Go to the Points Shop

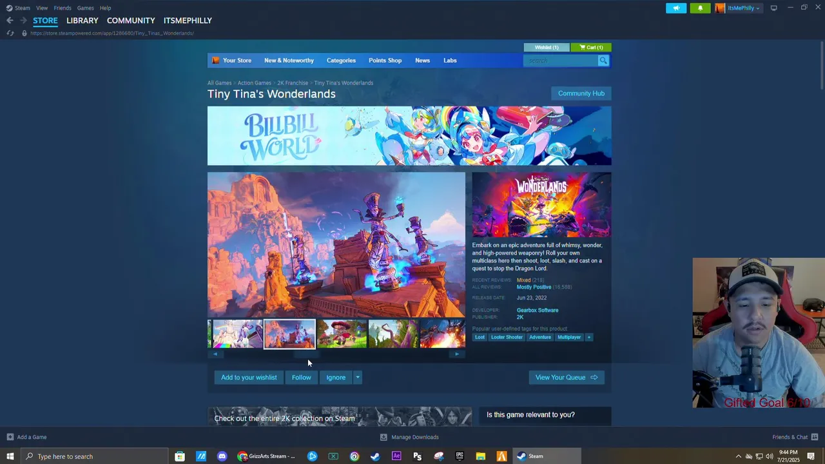coord(385,61)
